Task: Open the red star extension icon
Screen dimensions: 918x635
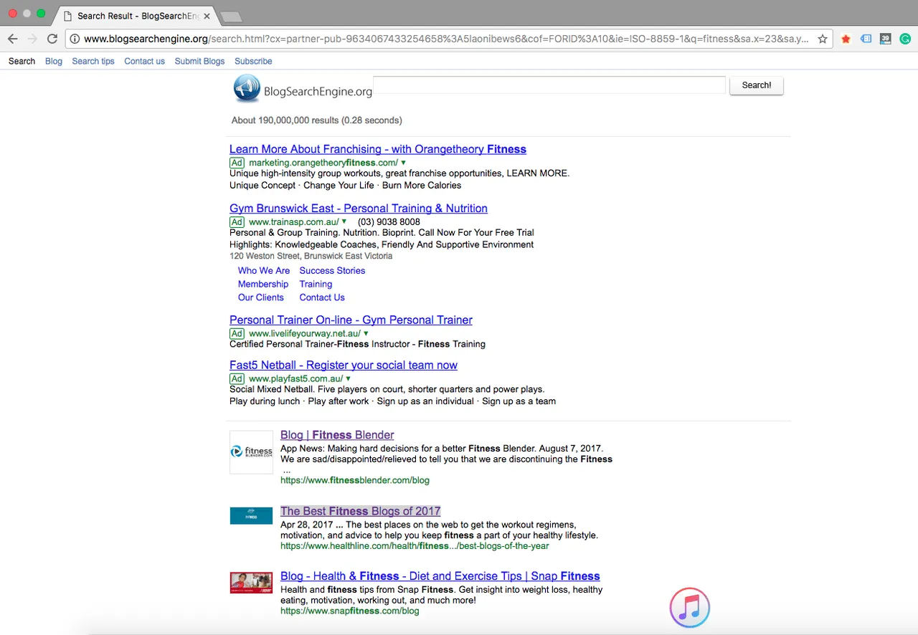Action: [846, 39]
